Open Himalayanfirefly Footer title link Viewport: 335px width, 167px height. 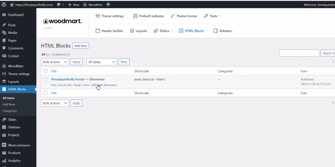click(68, 79)
